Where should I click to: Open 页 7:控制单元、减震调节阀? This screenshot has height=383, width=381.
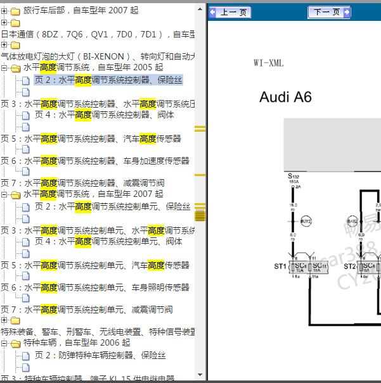click(87, 310)
